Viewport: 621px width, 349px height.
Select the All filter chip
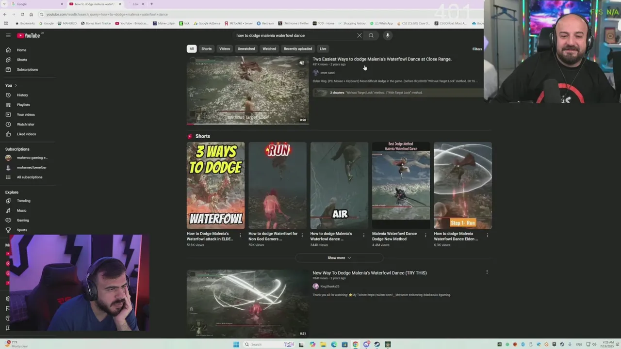click(192, 48)
